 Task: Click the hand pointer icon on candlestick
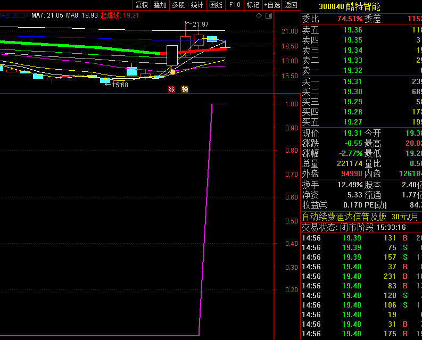tap(172, 71)
